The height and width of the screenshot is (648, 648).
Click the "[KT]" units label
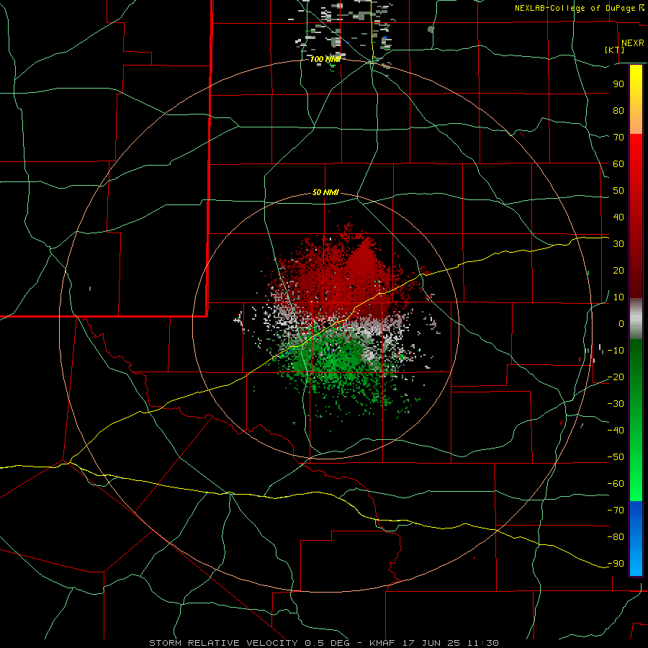click(615, 50)
